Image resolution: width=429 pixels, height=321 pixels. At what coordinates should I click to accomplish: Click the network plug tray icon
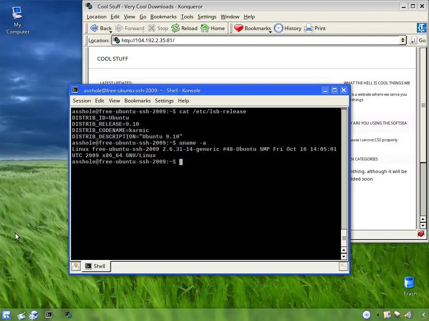(x=398, y=315)
